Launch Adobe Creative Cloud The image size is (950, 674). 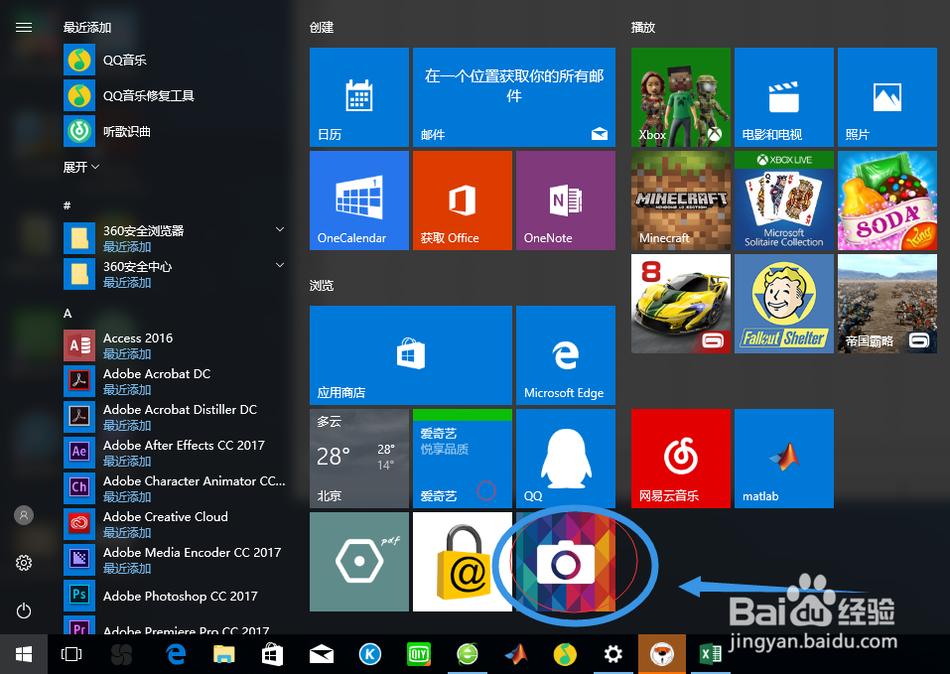(175, 524)
